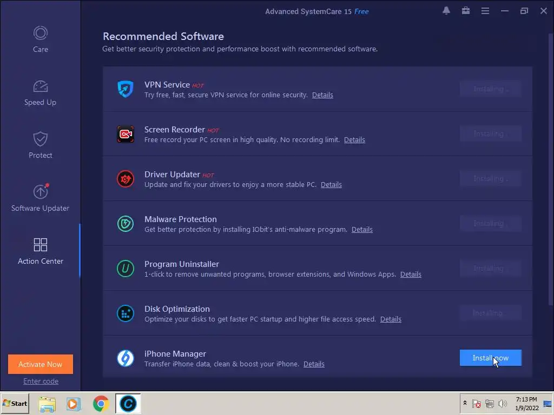Open the Care section icon

tap(40, 33)
